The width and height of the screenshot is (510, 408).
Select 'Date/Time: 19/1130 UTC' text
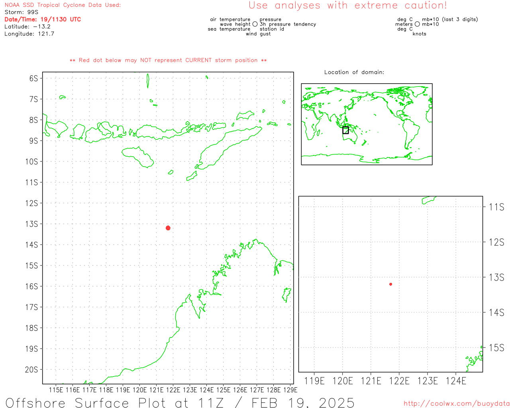click(x=43, y=19)
